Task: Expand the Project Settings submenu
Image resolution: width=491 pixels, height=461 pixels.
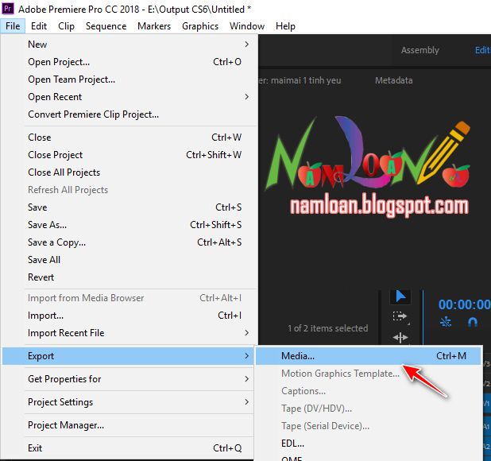Action: [128, 402]
